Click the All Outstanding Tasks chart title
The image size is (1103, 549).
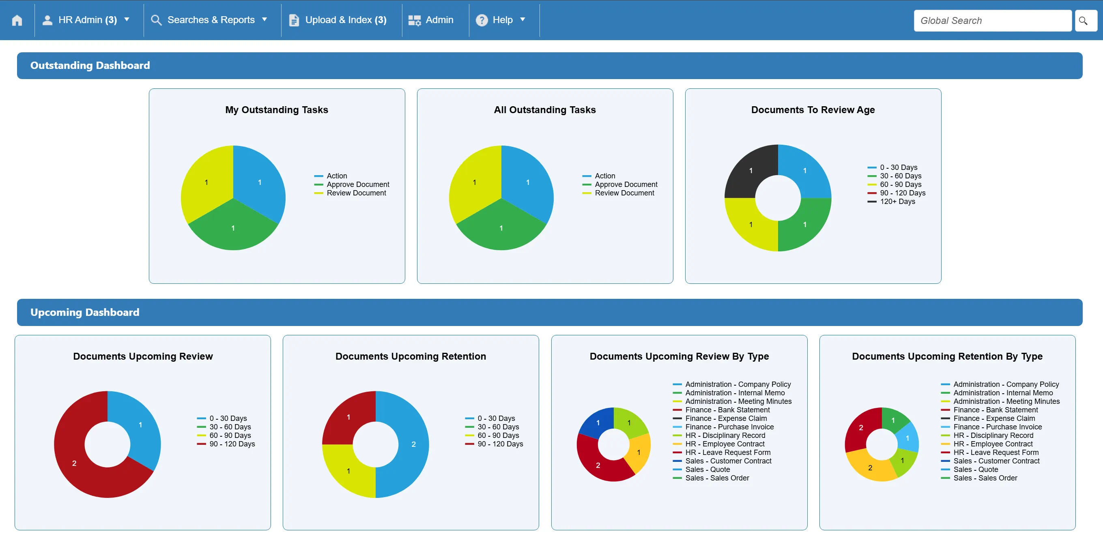coord(545,110)
